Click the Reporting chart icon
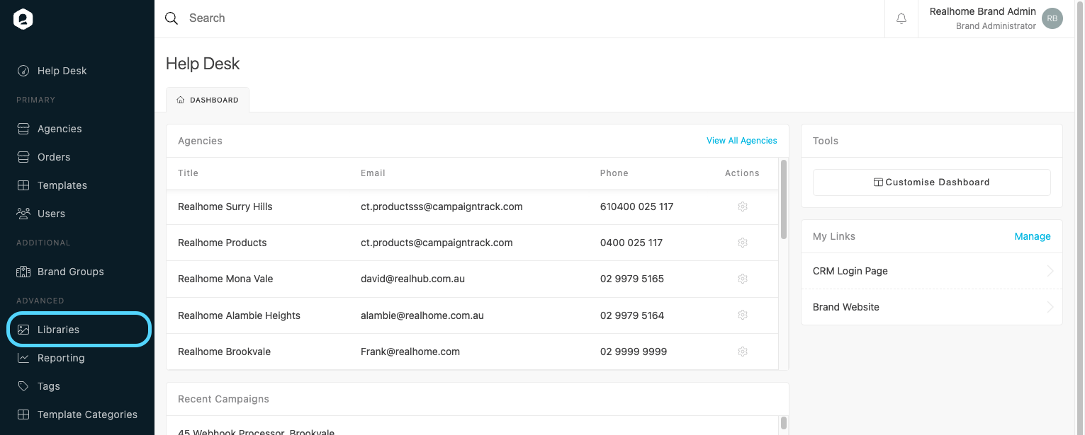1085x435 pixels. pos(23,358)
